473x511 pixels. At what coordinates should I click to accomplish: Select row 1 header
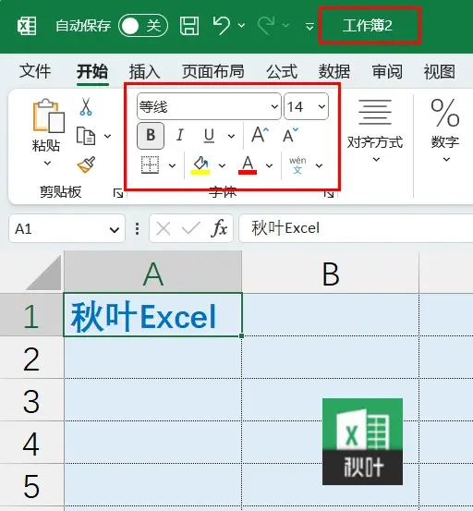pyautogui.click(x=31, y=315)
